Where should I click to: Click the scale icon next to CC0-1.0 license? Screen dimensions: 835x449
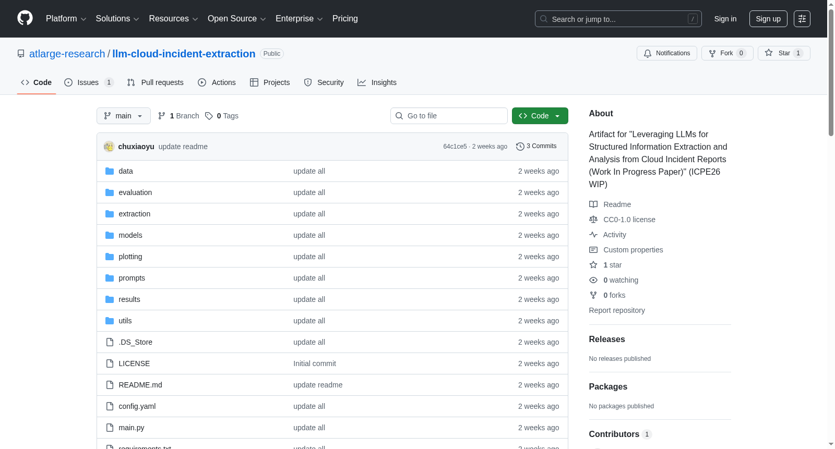tap(593, 220)
